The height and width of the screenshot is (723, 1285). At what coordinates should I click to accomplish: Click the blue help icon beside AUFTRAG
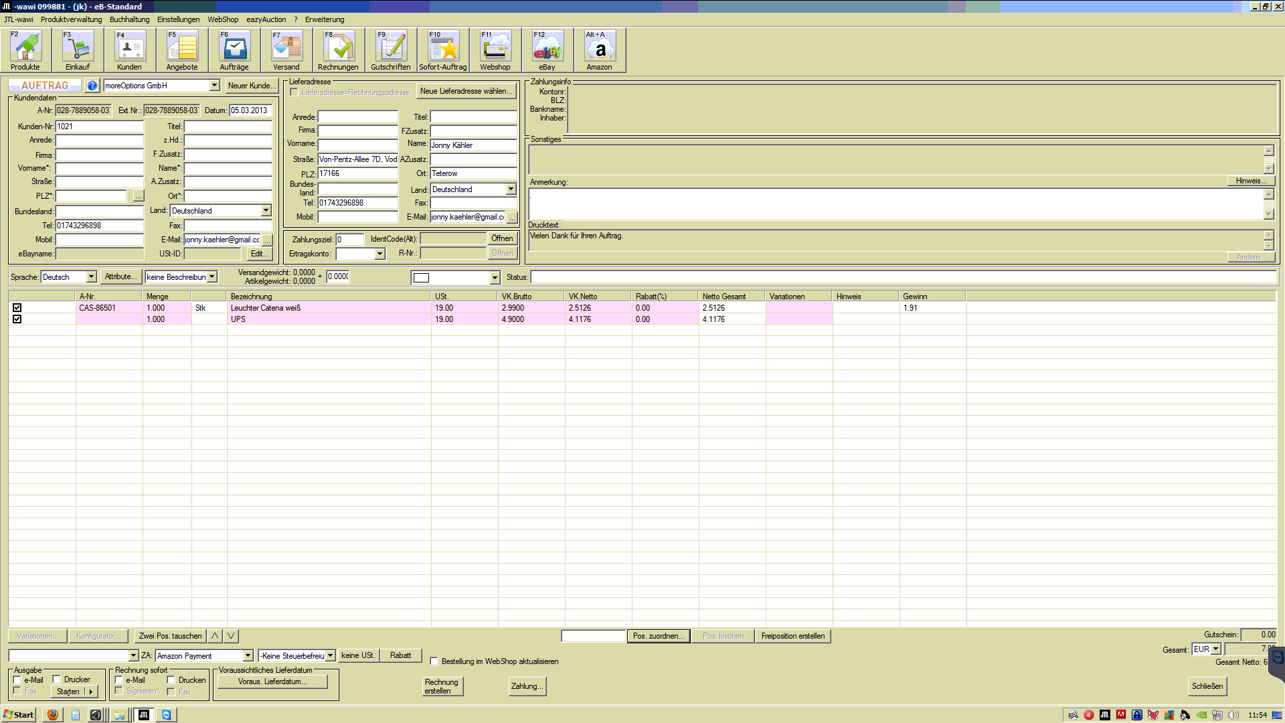coord(92,86)
